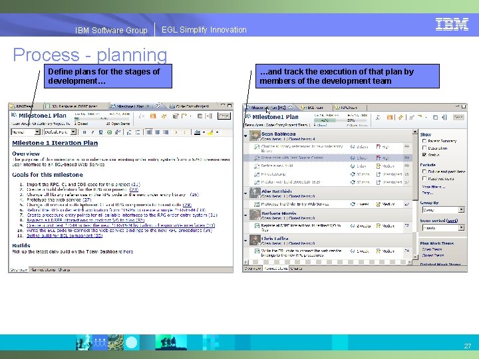The width and height of the screenshot is (479, 359).
Task: Click the yellow star icon in the left plan header
Action: coord(164,116)
